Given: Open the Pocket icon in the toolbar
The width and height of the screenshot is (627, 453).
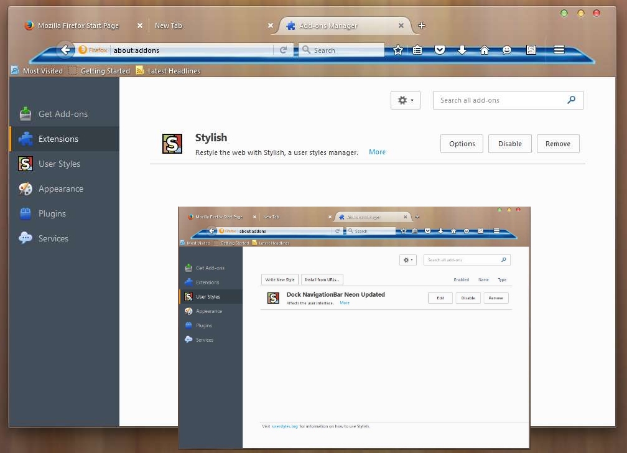Looking at the screenshot, I should [x=440, y=50].
